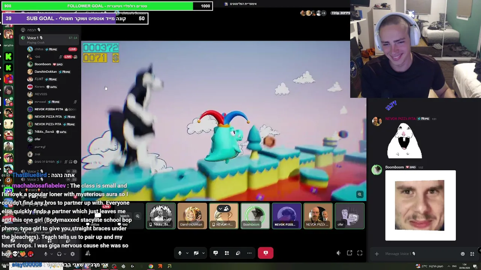Open Windows notification center icon
This screenshot has width=481, height=270.
(475, 266)
